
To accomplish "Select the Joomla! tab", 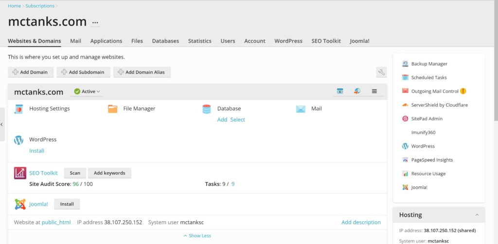I will pyautogui.click(x=359, y=41).
